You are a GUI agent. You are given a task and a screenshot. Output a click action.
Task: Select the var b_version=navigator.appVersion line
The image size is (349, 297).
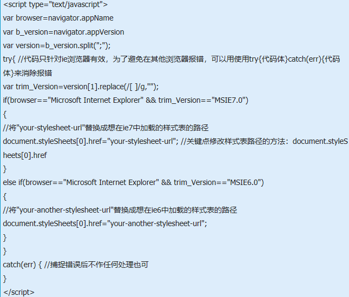click(63, 32)
